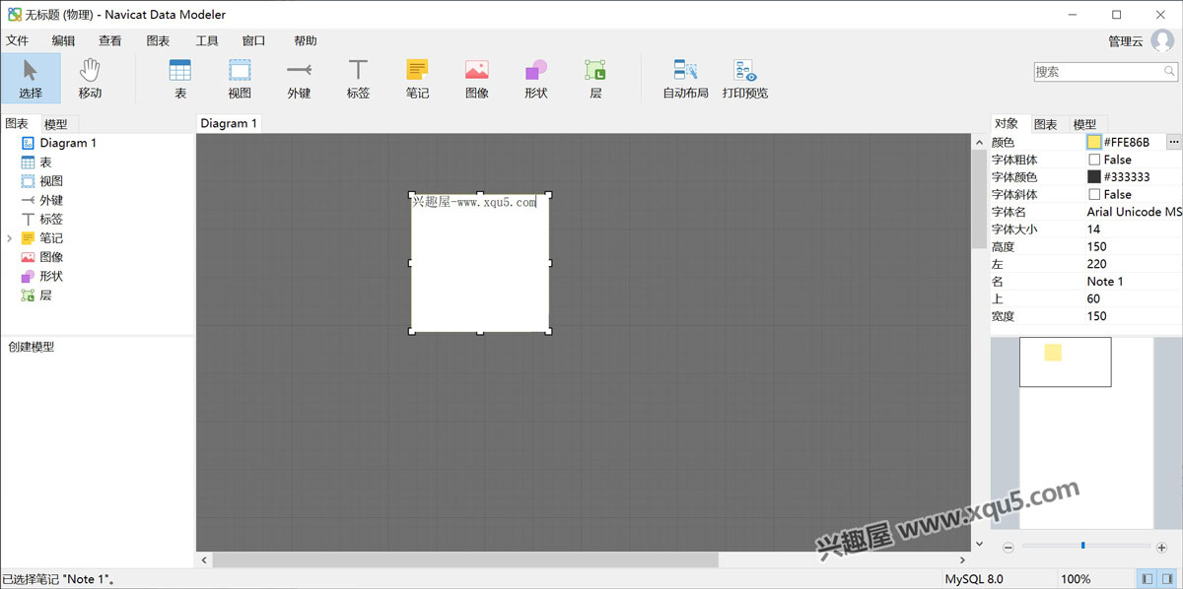The width and height of the screenshot is (1183, 589).
Task: Click the 视图 (View) toolbar icon
Action: point(240,78)
